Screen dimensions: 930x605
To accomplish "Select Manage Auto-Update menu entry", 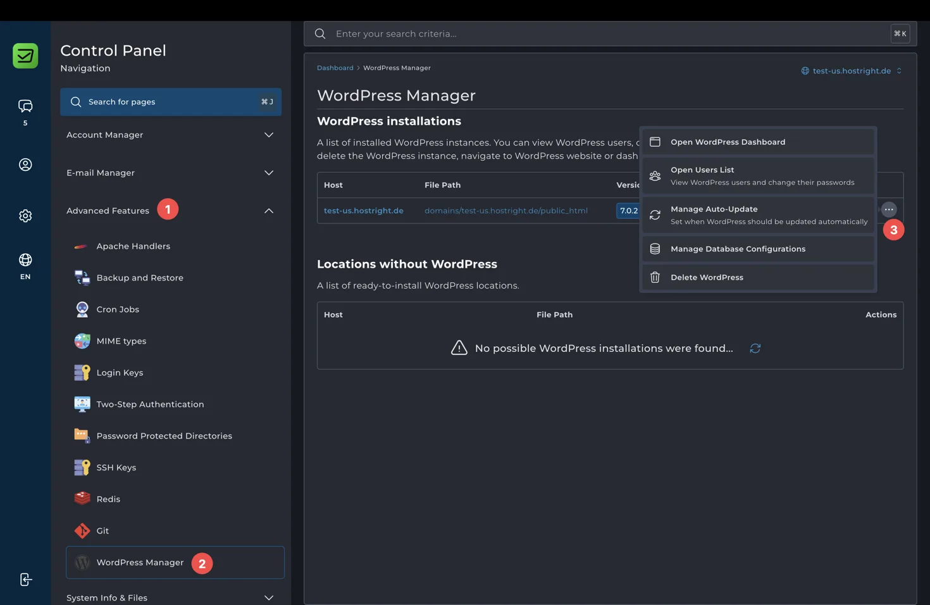I will [758, 215].
